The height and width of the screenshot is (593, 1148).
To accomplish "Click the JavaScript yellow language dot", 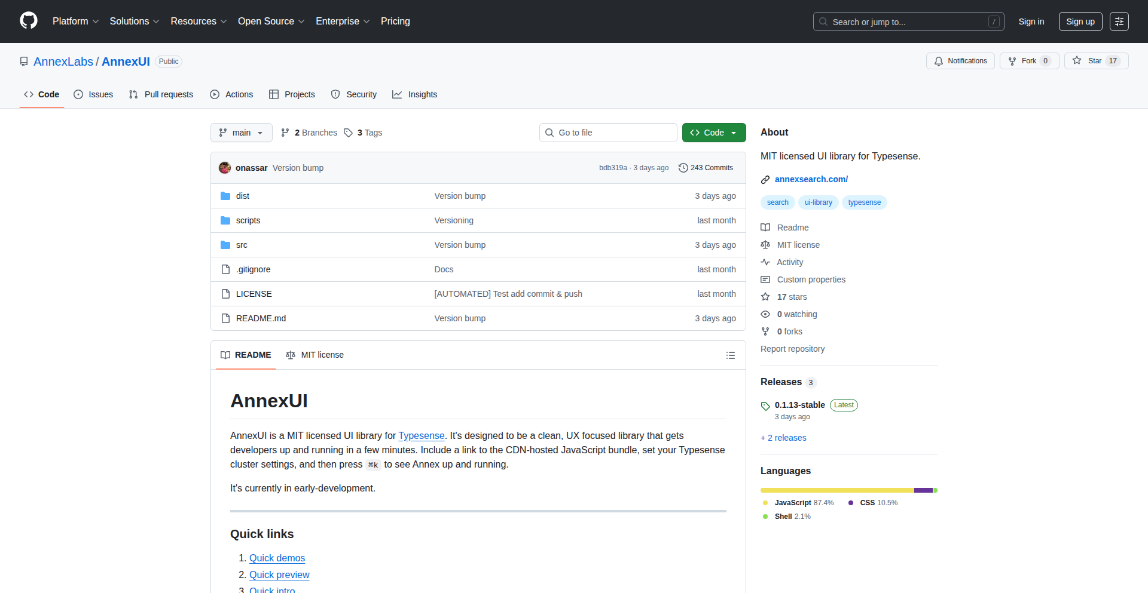I will point(765,503).
